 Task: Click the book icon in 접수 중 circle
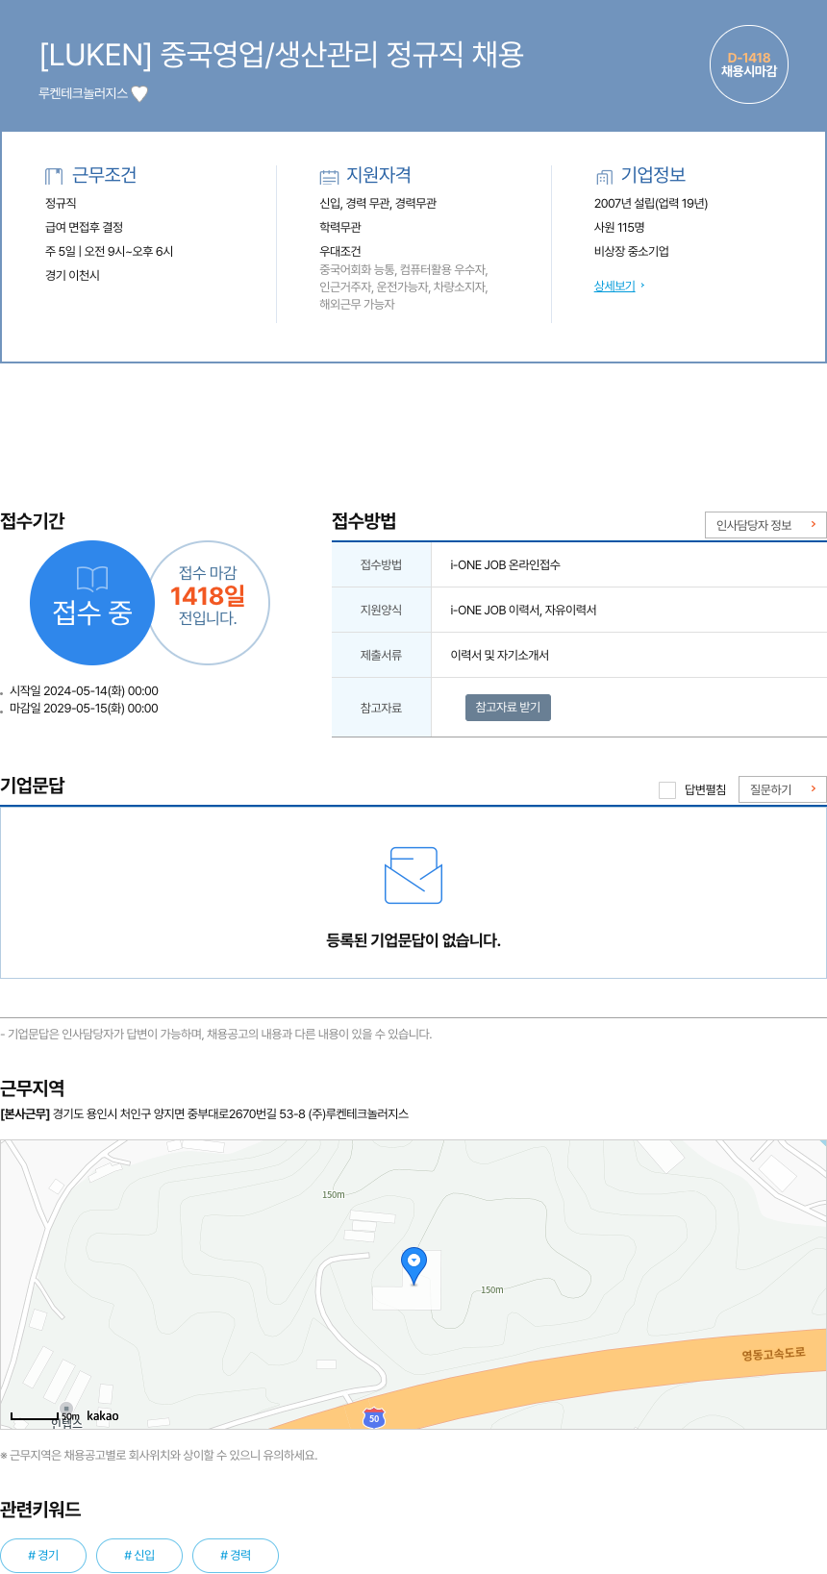[x=92, y=578]
